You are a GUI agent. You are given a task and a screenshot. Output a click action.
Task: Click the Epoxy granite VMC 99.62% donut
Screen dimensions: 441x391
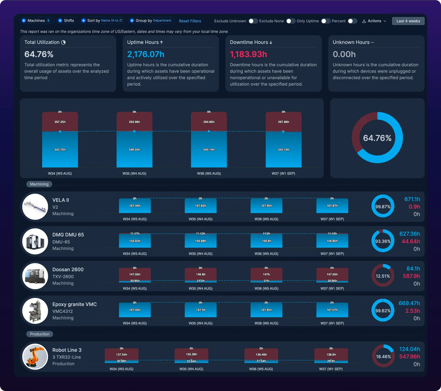point(383,311)
